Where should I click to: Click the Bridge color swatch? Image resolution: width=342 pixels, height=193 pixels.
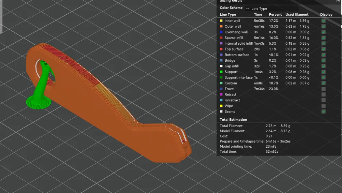(x=221, y=60)
